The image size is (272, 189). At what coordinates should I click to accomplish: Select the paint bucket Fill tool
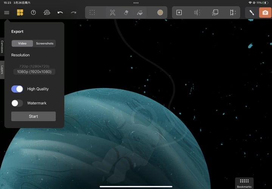click(x=140, y=12)
